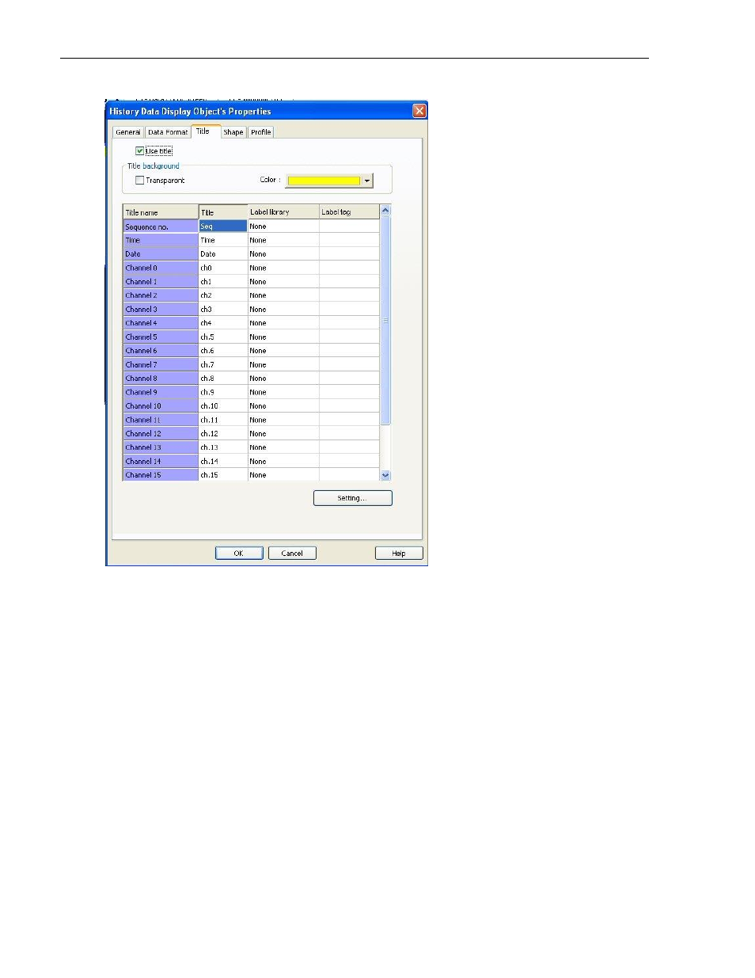Select the Channel 15 row
The width and height of the screenshot is (755, 978).
(161, 475)
